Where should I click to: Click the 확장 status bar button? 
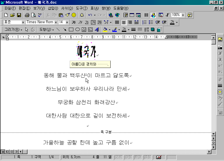(138, 157)
